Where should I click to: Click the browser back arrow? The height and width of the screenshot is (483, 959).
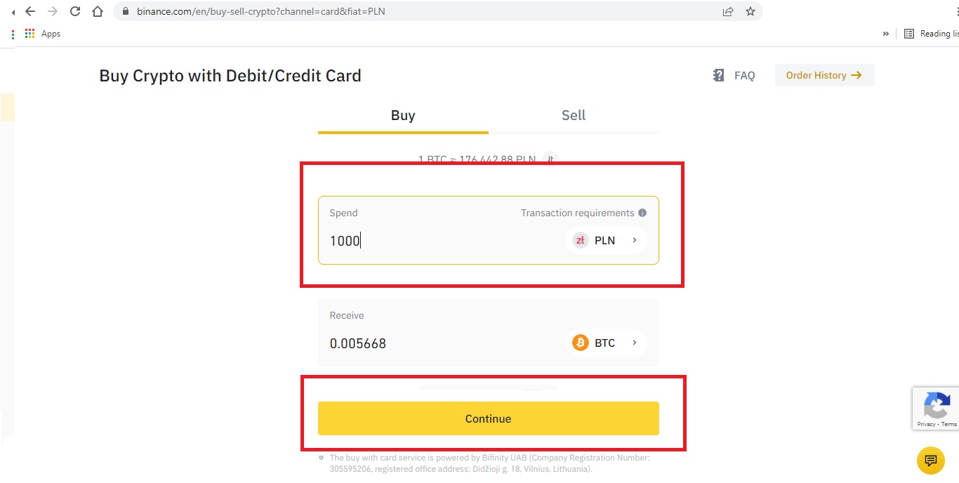tap(30, 11)
